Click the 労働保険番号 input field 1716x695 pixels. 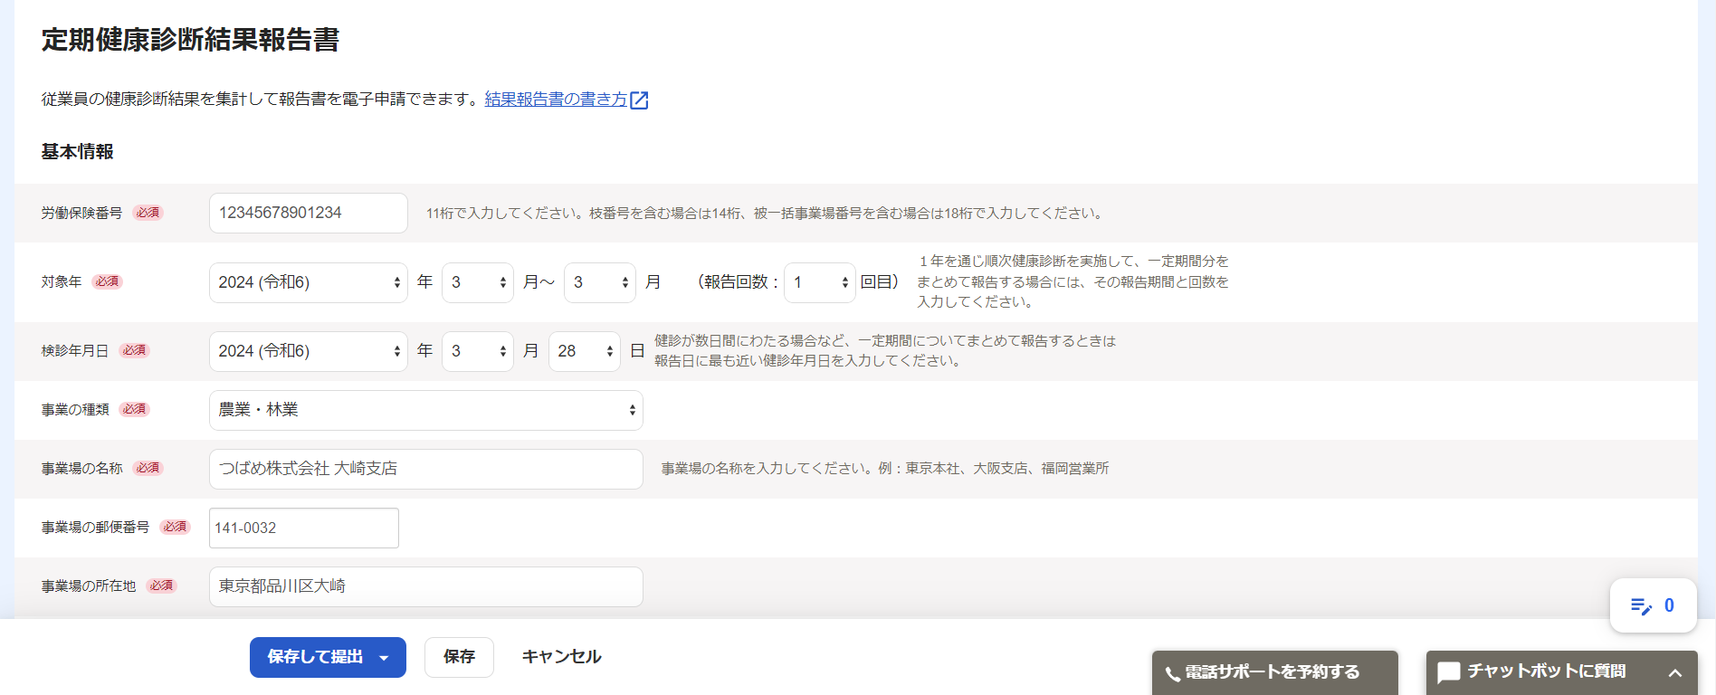309,213
